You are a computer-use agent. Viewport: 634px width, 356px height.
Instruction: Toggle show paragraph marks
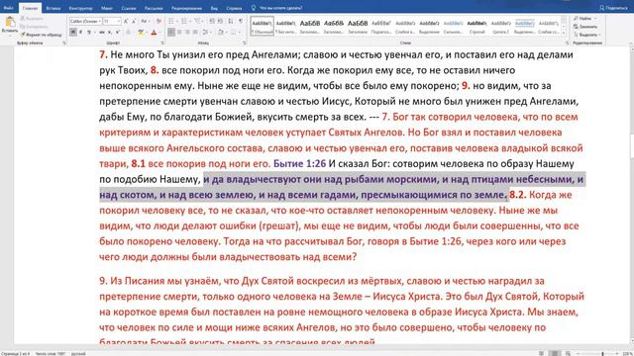241,21
